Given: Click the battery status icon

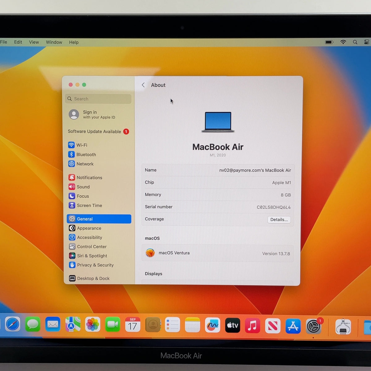Looking at the screenshot, I should click(329, 42).
